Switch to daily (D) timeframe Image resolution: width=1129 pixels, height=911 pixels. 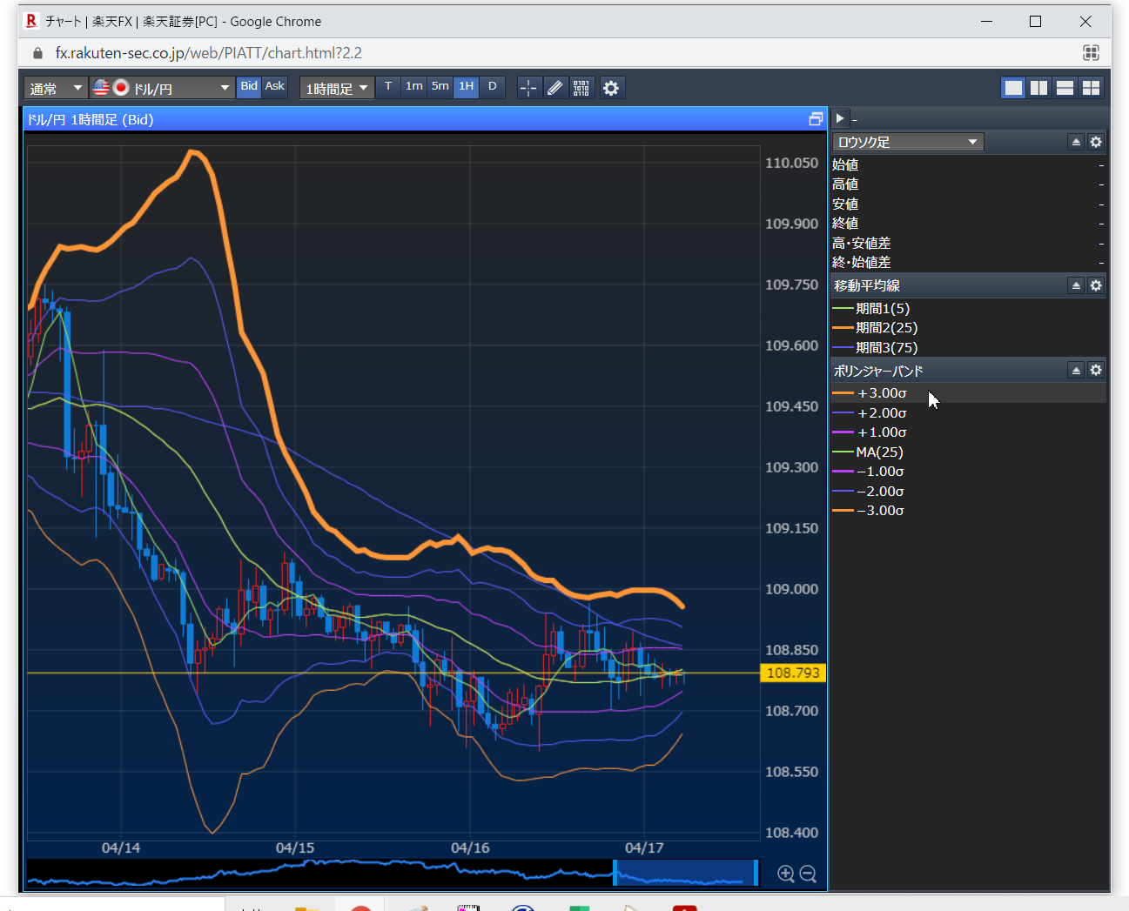pyautogui.click(x=493, y=87)
